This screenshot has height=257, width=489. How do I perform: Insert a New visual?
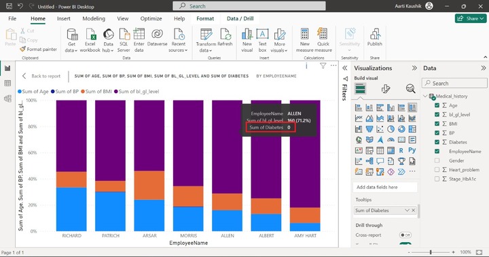(x=247, y=40)
